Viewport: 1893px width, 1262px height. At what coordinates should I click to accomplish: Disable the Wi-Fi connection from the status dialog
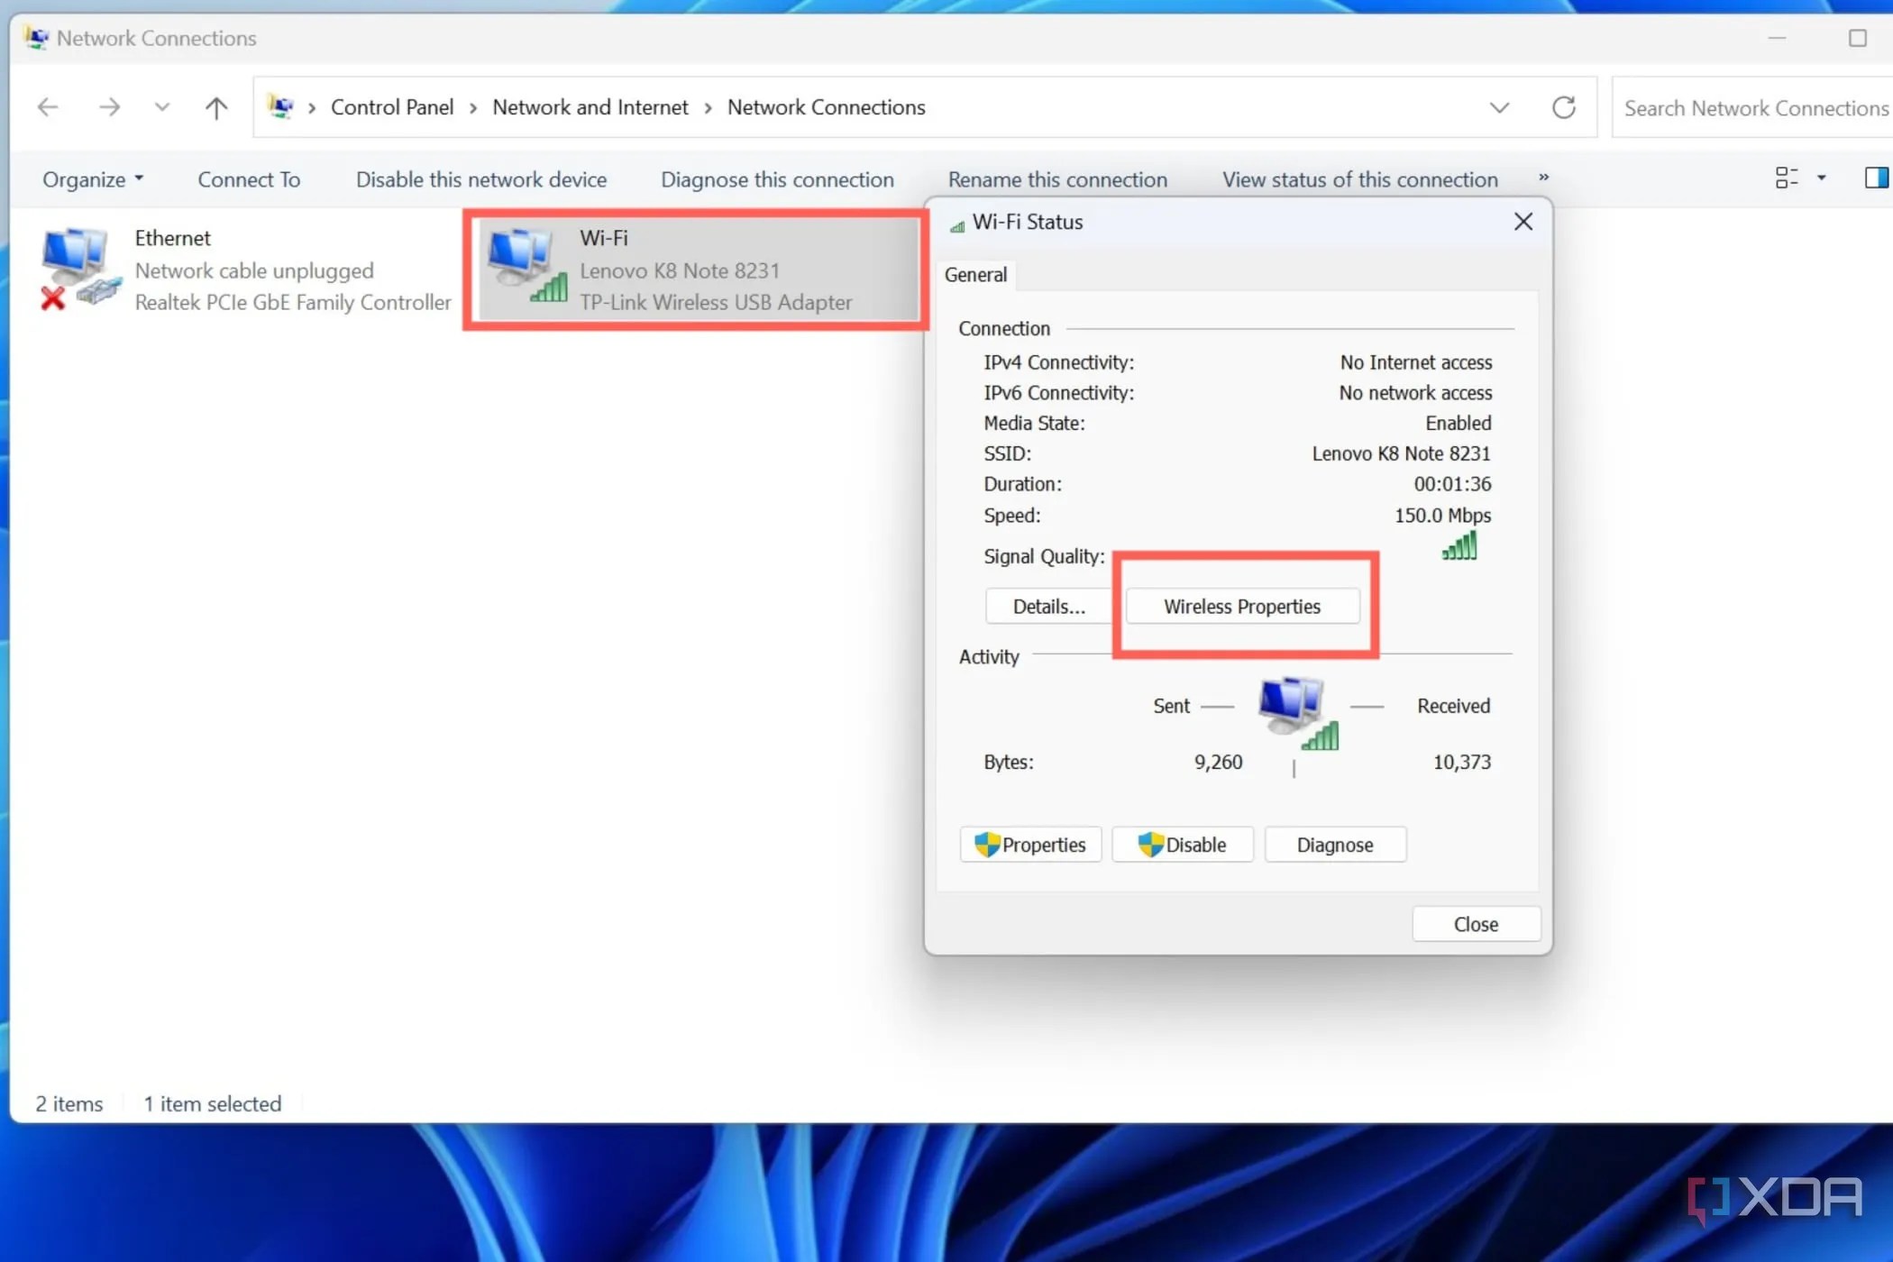[x=1183, y=844]
